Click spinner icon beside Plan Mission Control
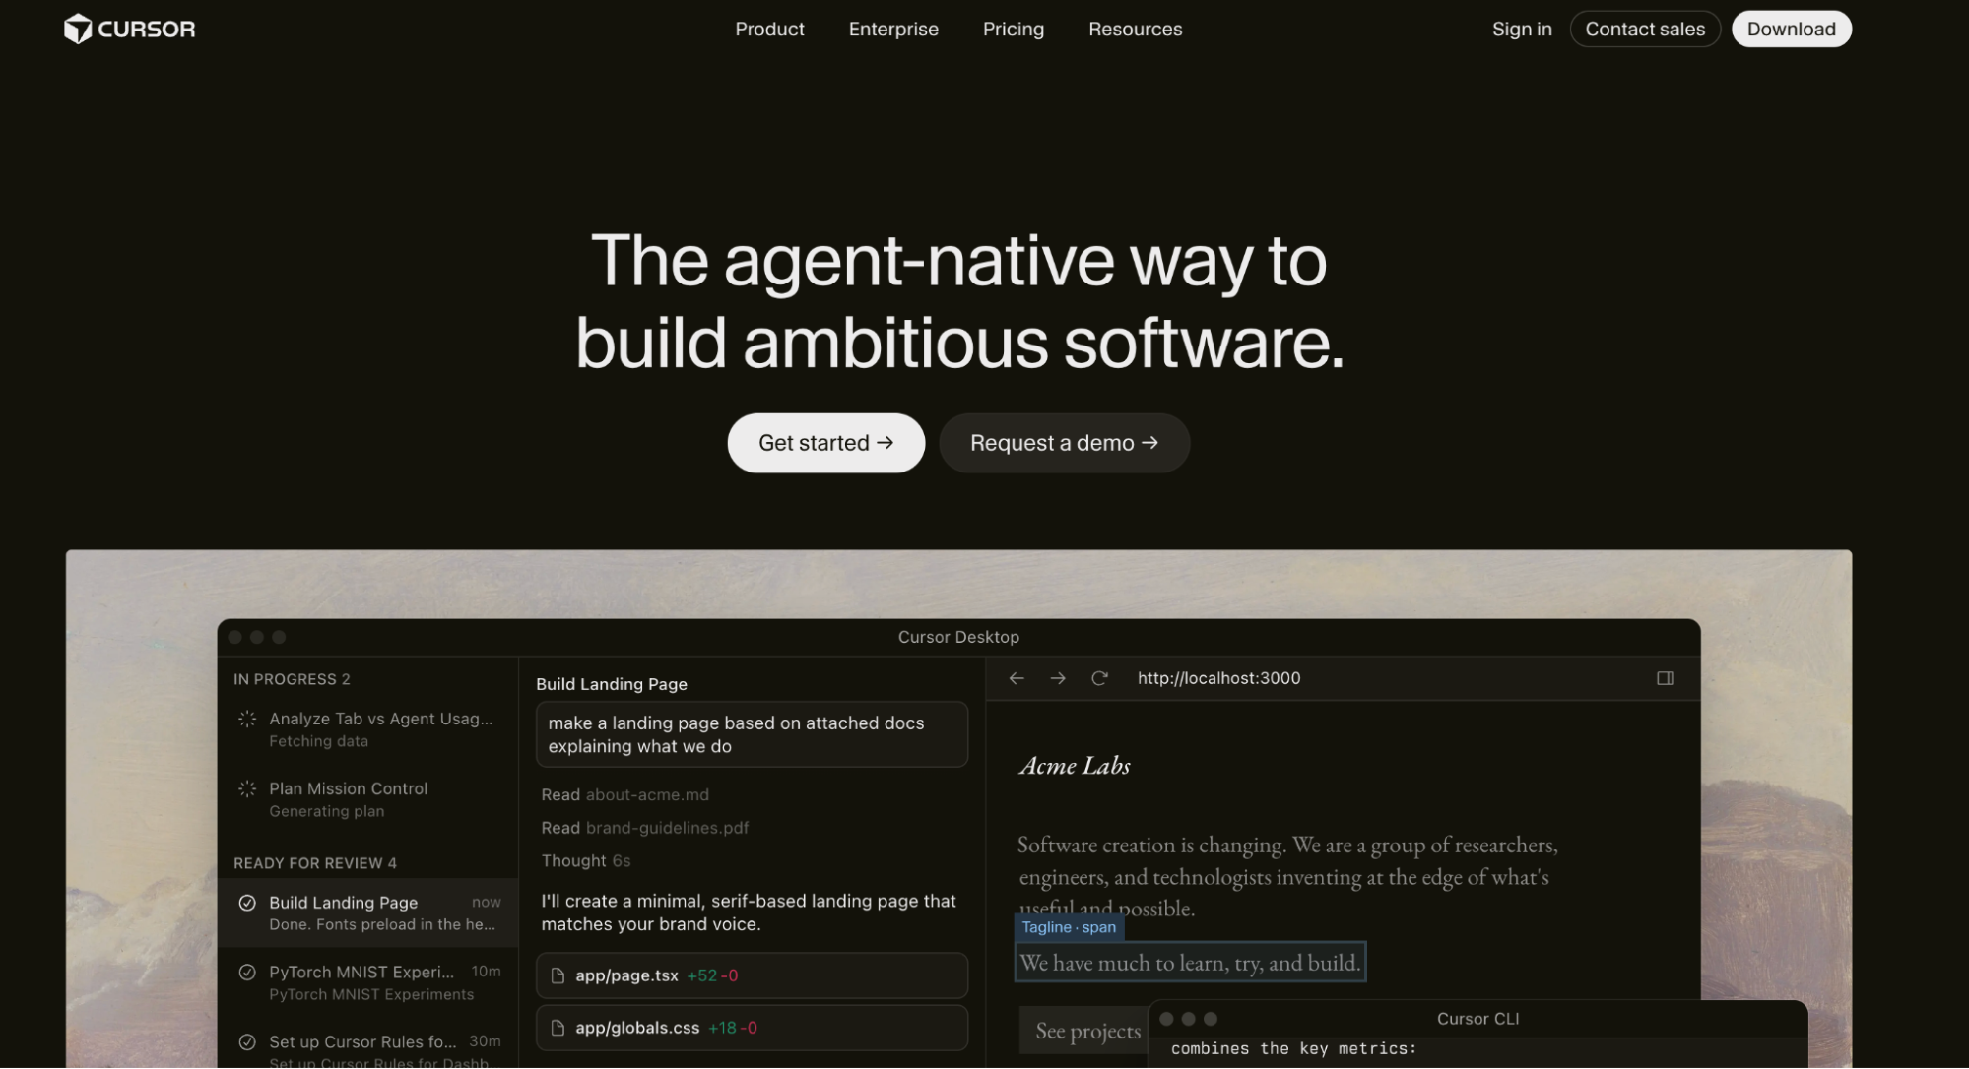The image size is (1969, 1069). pos(247,789)
